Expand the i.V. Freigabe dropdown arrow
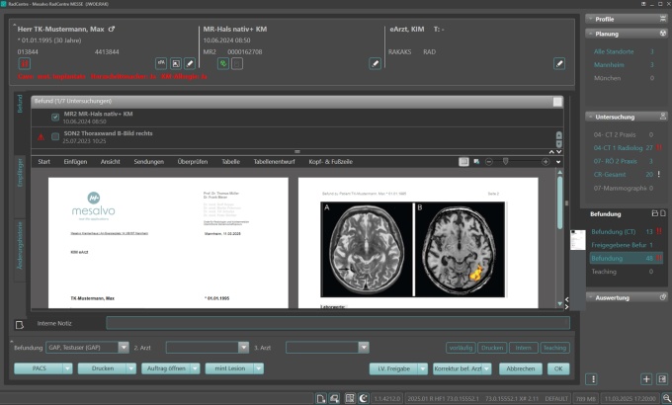 tap(423, 368)
